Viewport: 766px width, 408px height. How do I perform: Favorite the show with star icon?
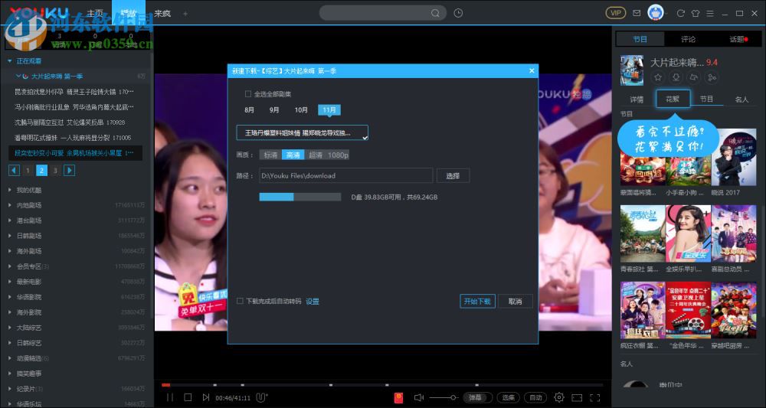point(657,77)
